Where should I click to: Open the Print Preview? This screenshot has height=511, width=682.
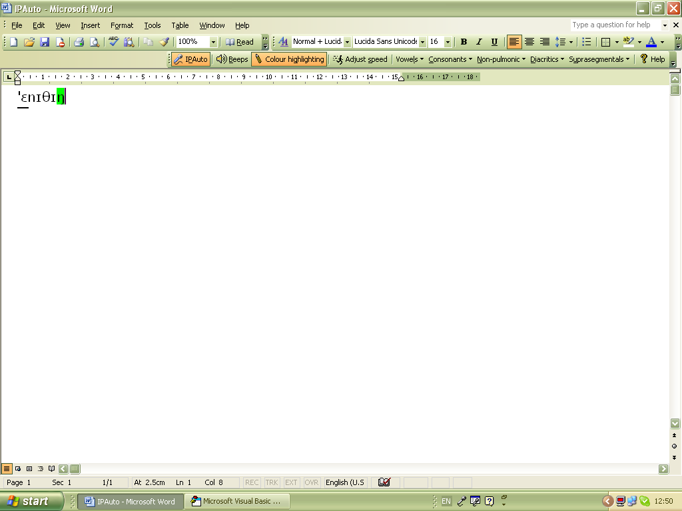tap(94, 41)
